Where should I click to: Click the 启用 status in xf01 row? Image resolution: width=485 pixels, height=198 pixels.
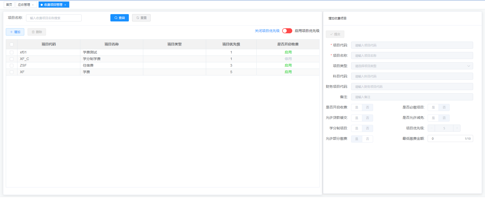coord(288,52)
